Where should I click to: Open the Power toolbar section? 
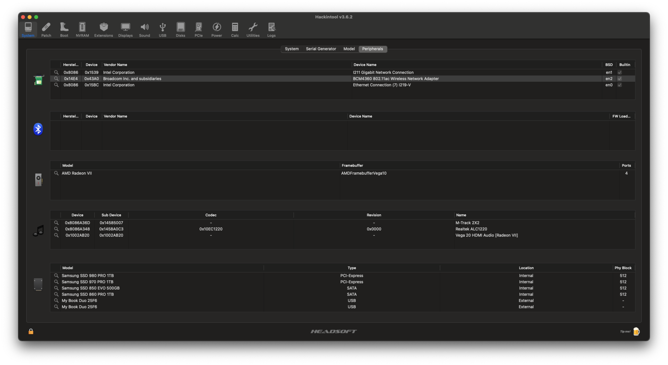(217, 30)
